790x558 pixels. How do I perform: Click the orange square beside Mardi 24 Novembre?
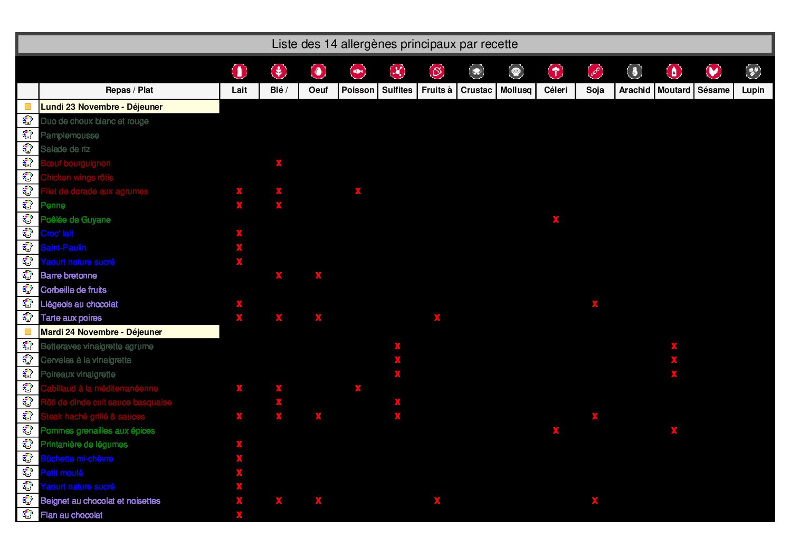tap(28, 332)
